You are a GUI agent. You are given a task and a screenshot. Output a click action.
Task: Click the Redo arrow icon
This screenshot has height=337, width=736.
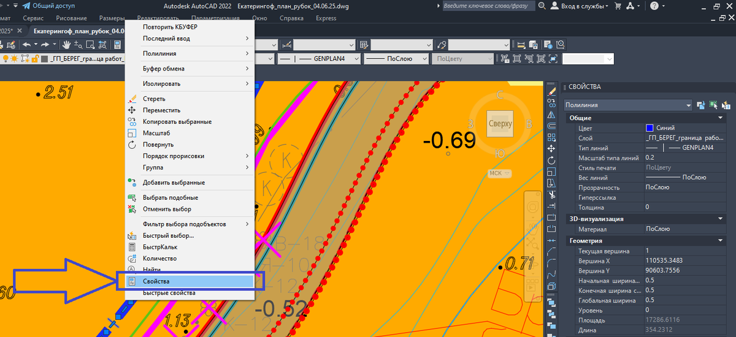45,44
